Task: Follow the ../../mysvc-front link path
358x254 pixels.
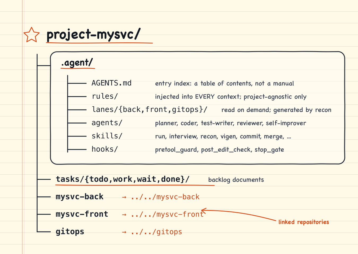Action: (167, 214)
